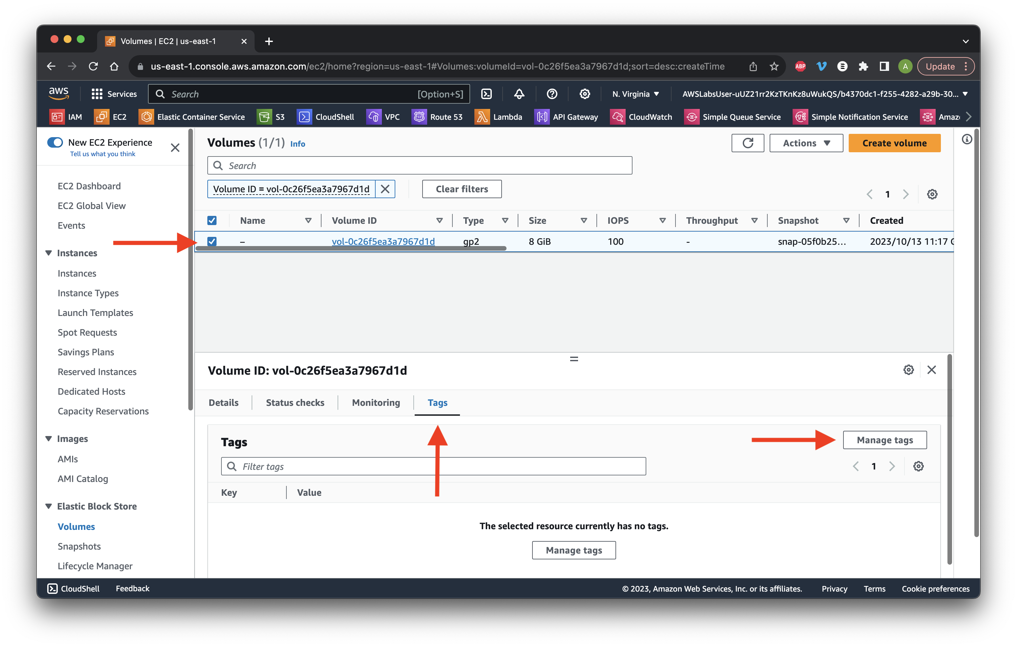Click the AWS logo home icon
The width and height of the screenshot is (1017, 647).
pyautogui.click(x=59, y=93)
